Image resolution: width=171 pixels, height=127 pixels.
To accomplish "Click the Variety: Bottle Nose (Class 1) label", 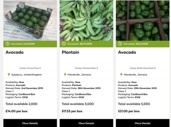I will click(143, 68).
